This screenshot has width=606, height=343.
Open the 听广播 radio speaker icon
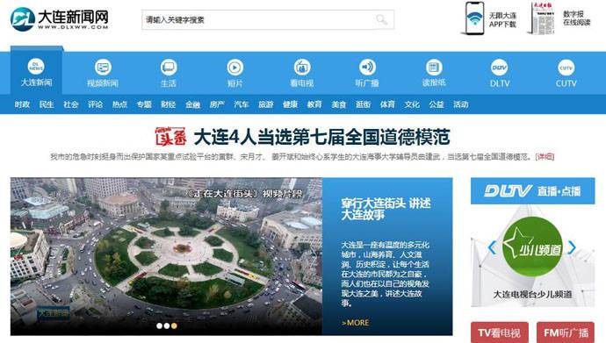coord(367,68)
